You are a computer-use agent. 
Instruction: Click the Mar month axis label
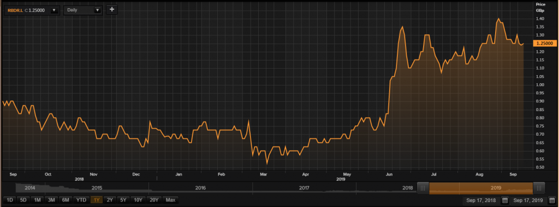tap(264, 175)
